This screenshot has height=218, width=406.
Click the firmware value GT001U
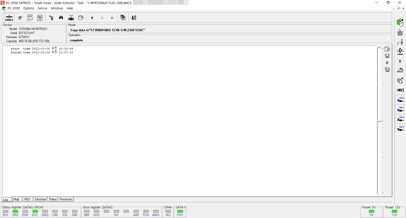pos(24,37)
